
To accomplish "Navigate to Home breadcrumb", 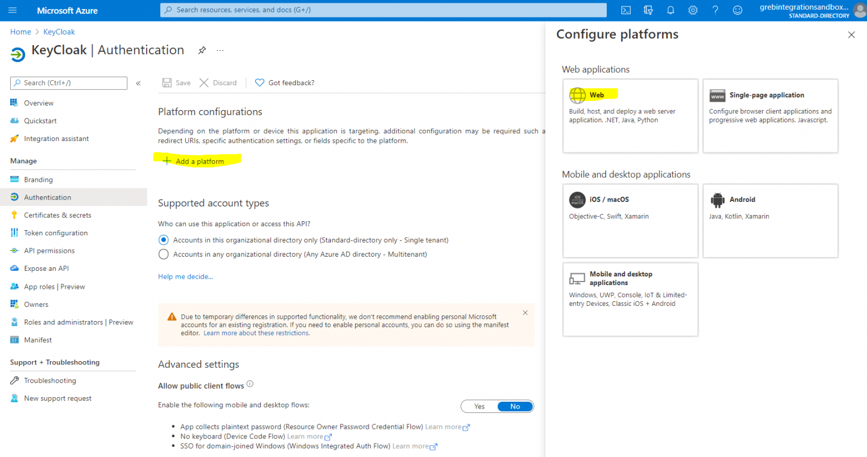I will point(20,32).
